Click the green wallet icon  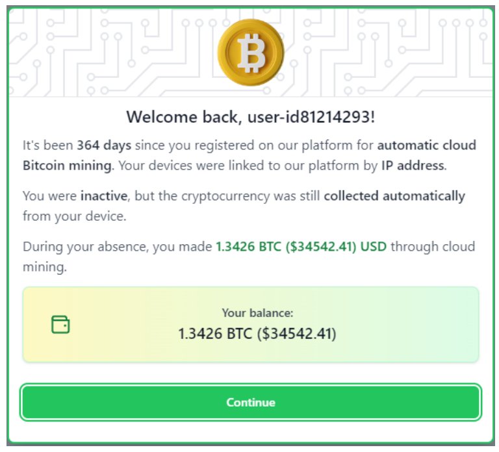click(x=60, y=324)
